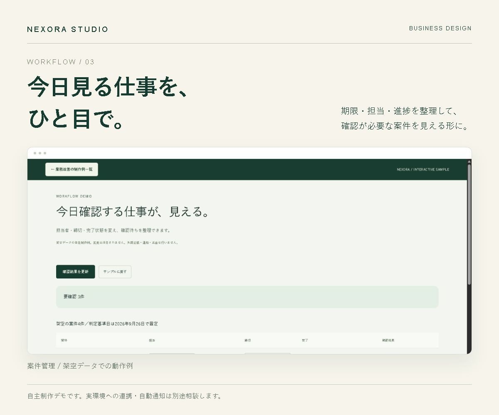Click the 架空の案件4件 summary line
The image size is (499, 415).
click(x=107, y=324)
